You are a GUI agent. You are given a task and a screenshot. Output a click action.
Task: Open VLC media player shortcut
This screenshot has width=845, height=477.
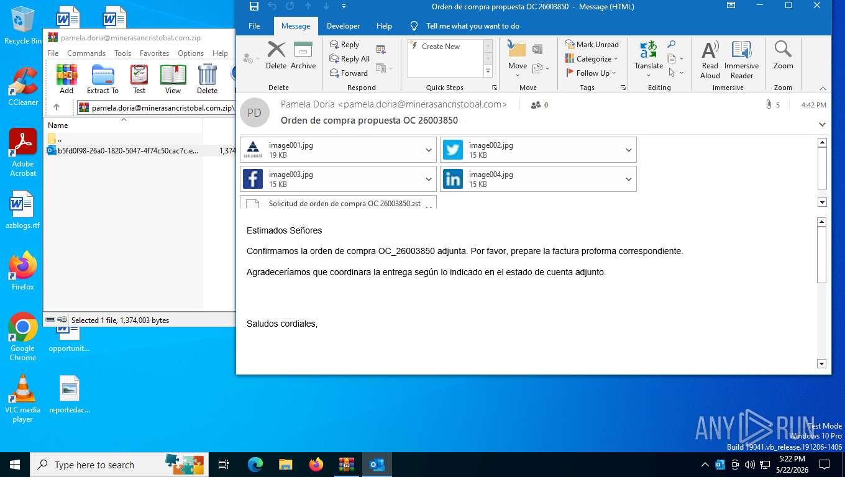coord(23,399)
